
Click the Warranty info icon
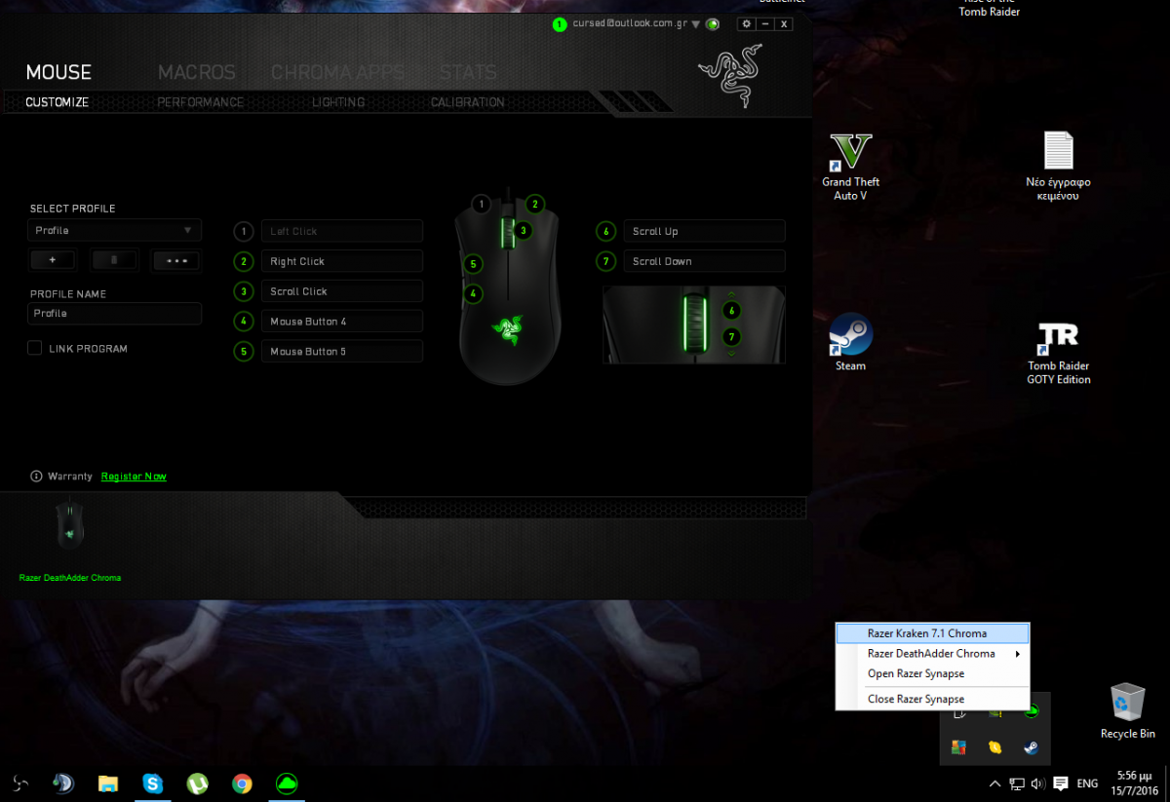[x=37, y=477]
